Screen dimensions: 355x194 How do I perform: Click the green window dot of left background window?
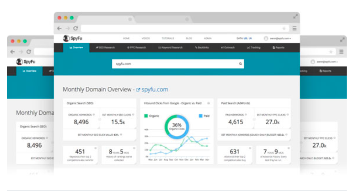(x=25, y=41)
